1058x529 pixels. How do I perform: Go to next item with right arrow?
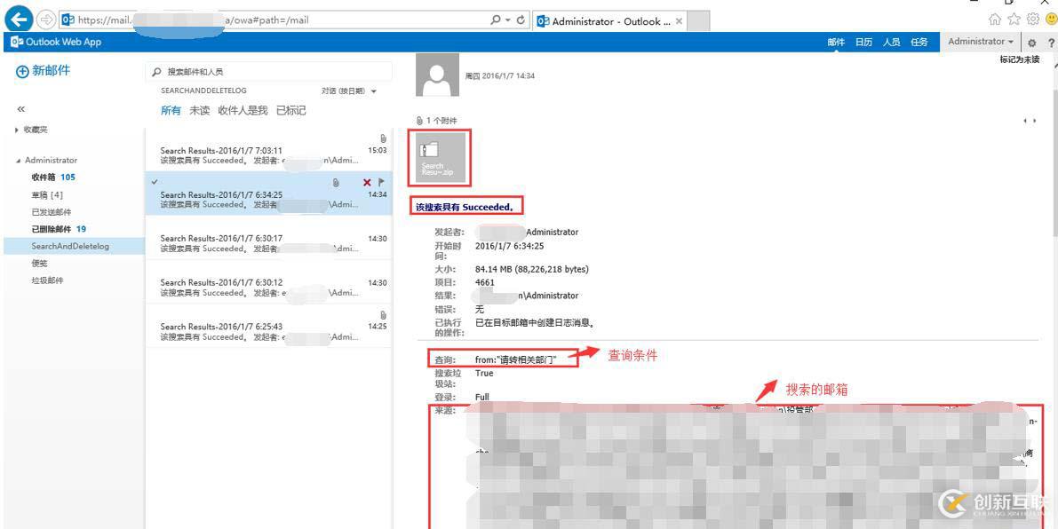1034,121
